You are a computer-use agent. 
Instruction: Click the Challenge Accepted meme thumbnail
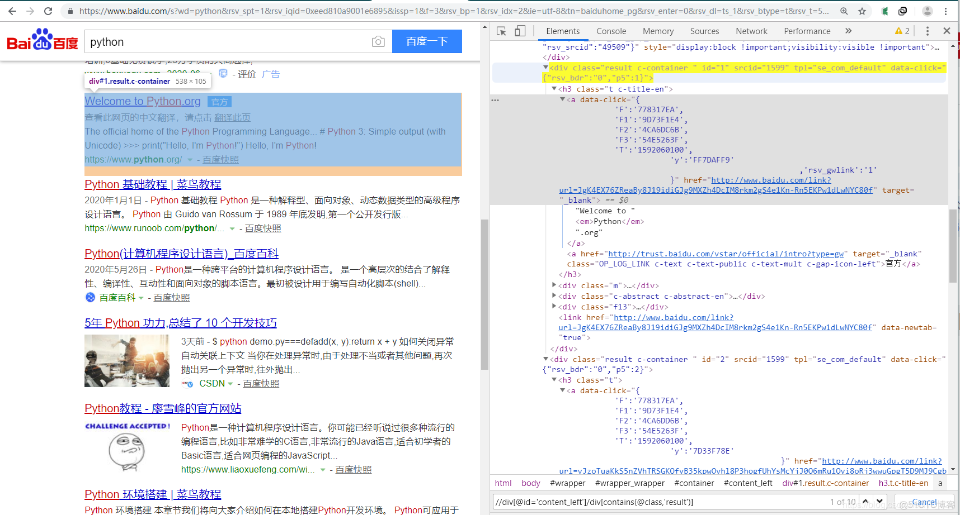127,446
